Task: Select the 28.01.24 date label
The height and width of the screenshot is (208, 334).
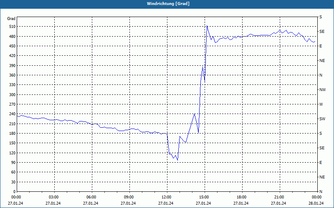Action: click(x=316, y=203)
